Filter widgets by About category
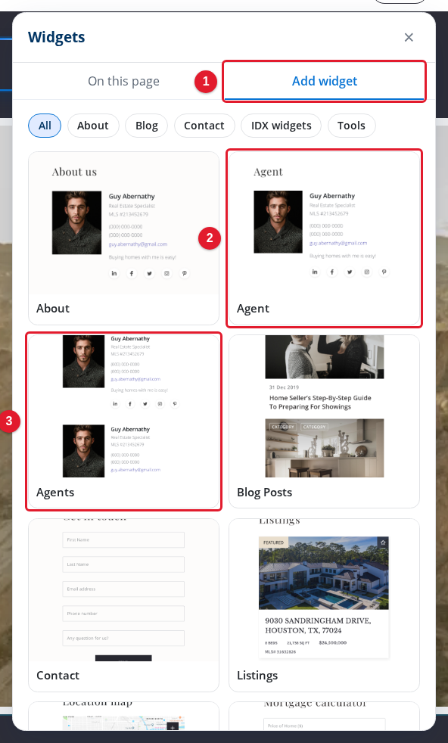The image size is (448, 743). pyautogui.click(x=93, y=126)
